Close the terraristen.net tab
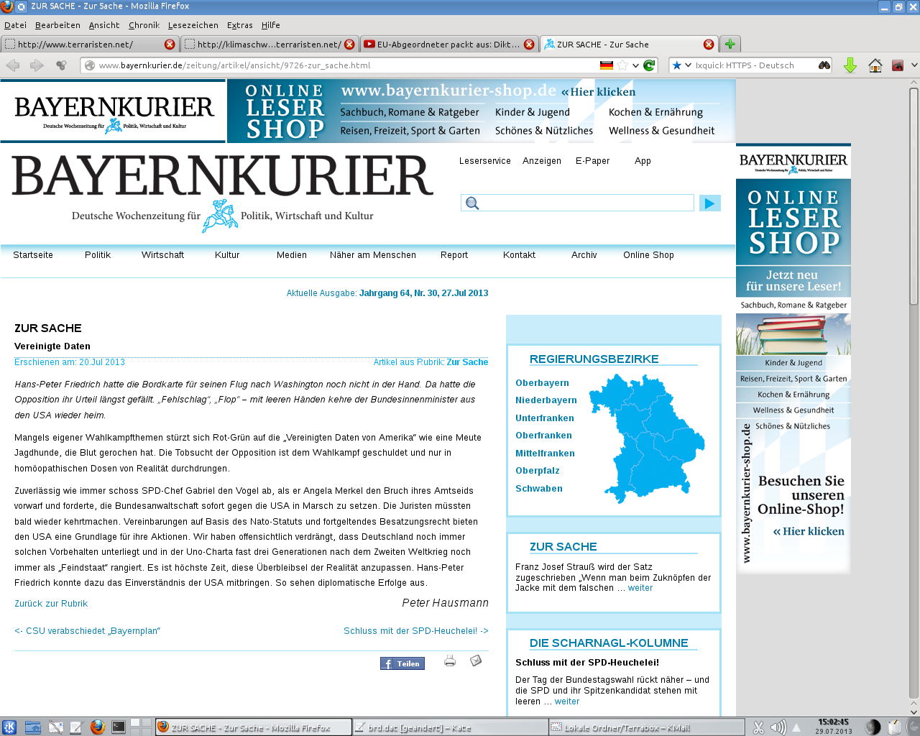This screenshot has height=736, width=920. coord(170,45)
